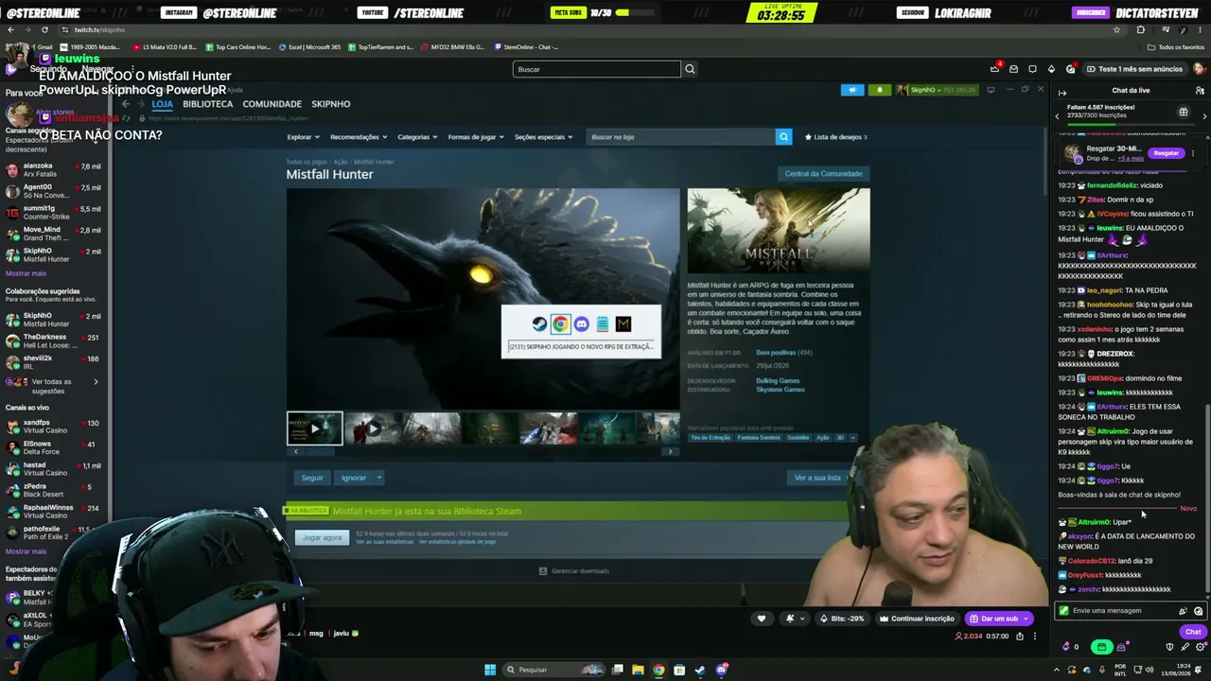This screenshot has height=681, width=1211.
Task: Open the stream more-options three dots
Action: [1035, 637]
